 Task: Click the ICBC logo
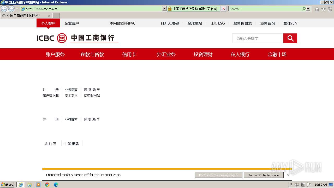click(77, 38)
